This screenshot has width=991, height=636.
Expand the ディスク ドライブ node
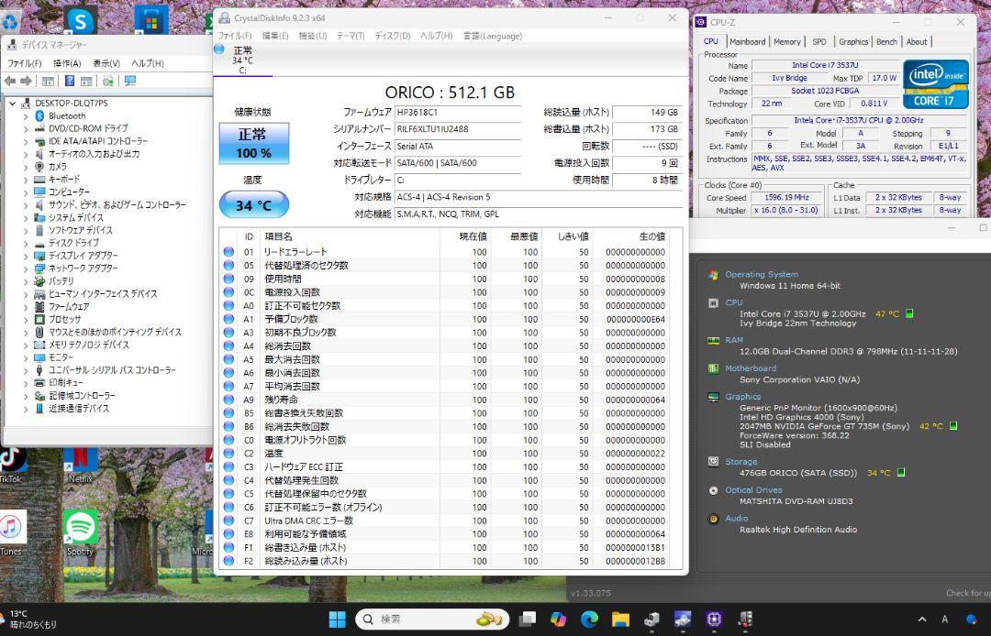26,243
